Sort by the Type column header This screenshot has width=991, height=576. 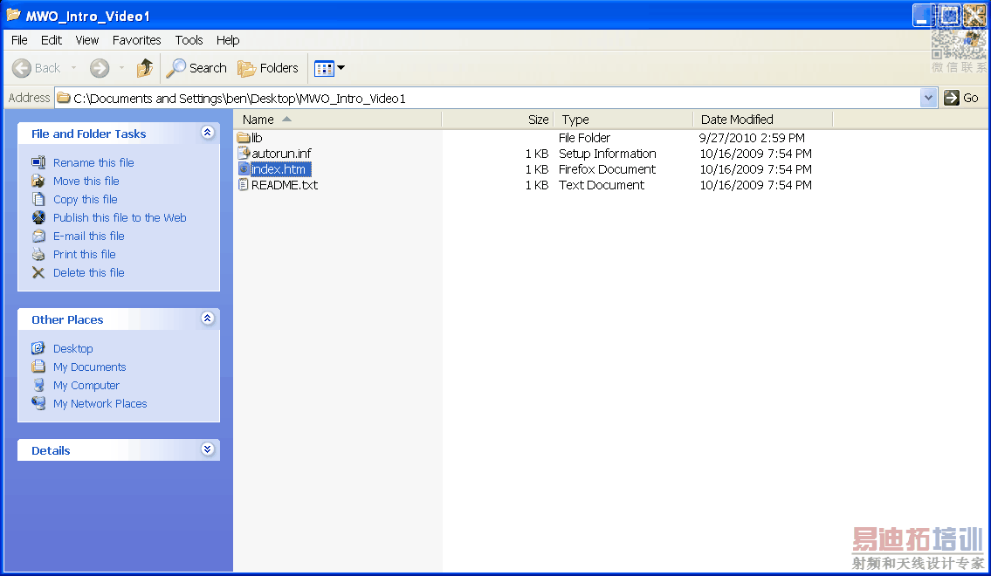[623, 120]
